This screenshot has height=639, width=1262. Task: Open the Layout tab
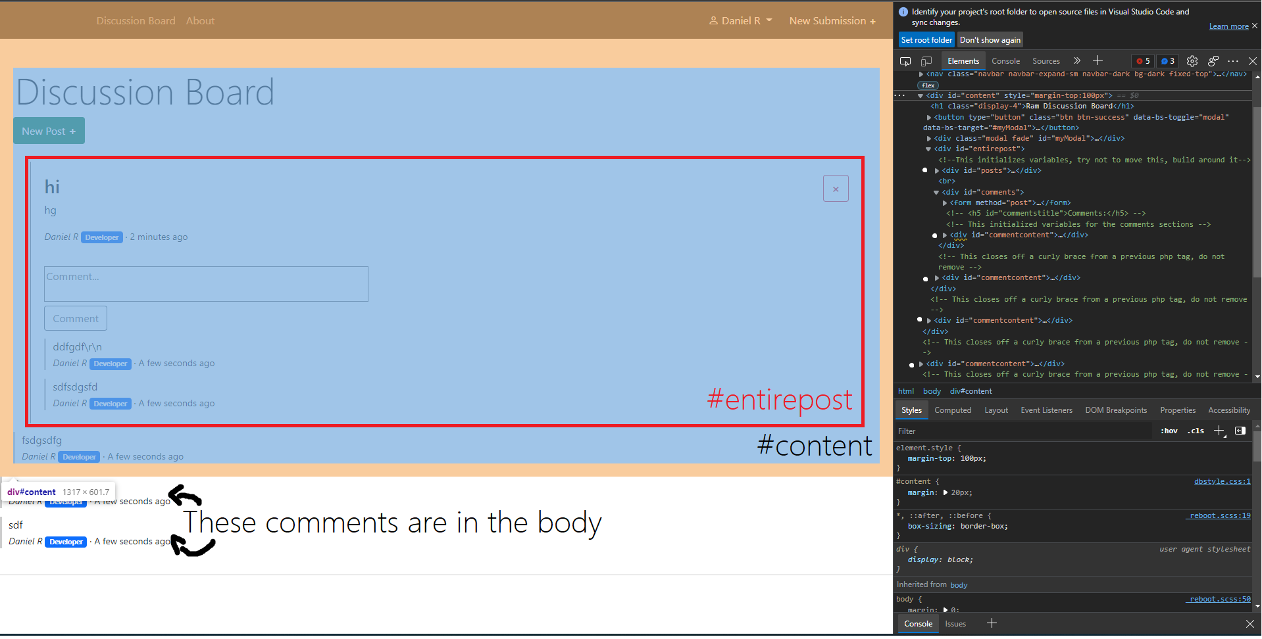[x=996, y=410]
